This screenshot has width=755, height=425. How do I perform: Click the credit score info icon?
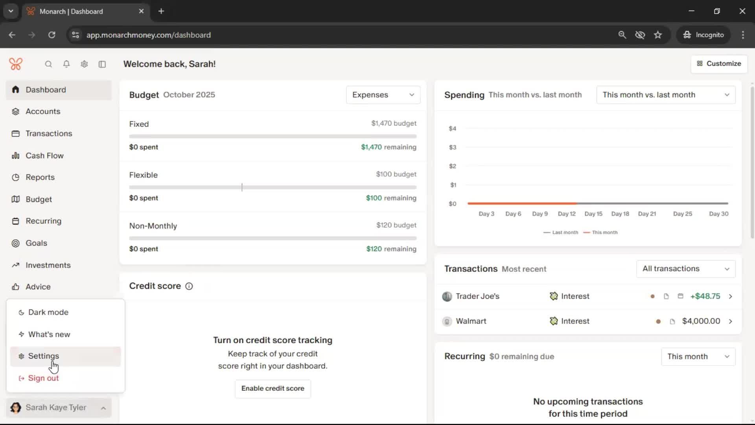pos(189,286)
